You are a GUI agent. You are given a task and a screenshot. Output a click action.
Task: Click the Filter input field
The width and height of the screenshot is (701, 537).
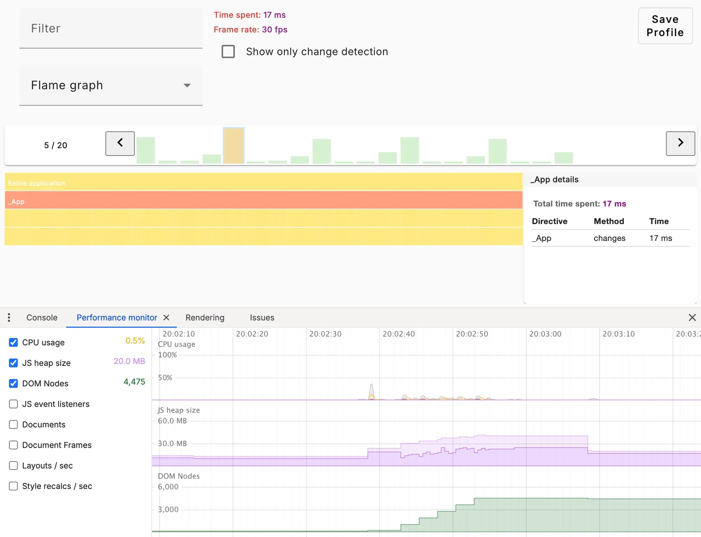point(111,28)
